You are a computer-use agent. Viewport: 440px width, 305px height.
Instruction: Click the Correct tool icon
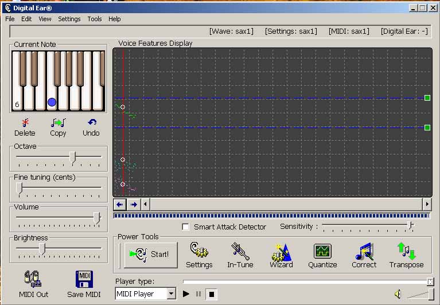[364, 251]
